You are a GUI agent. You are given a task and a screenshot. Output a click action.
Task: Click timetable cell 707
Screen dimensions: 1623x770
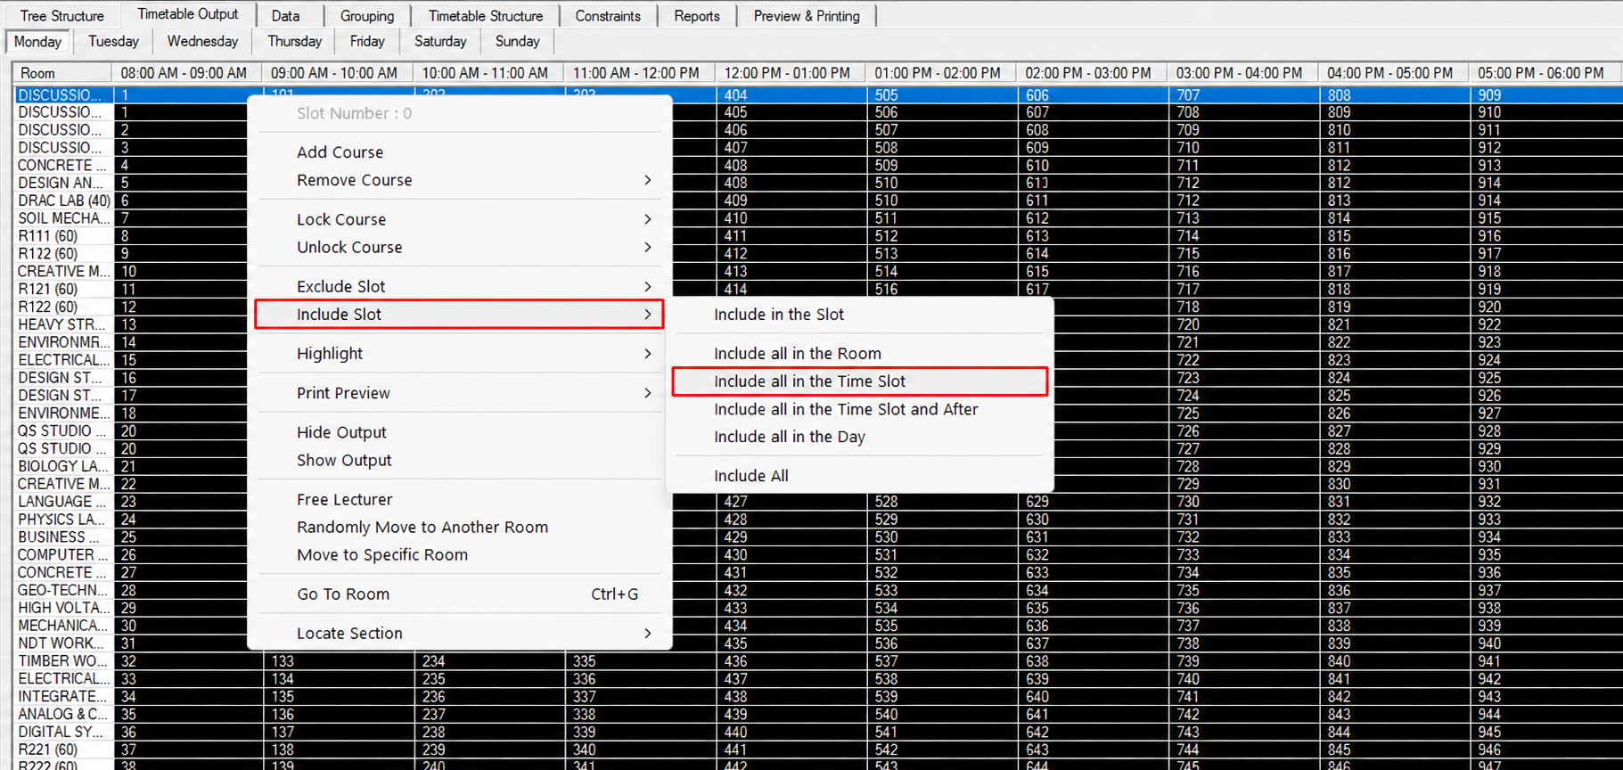click(x=1243, y=95)
